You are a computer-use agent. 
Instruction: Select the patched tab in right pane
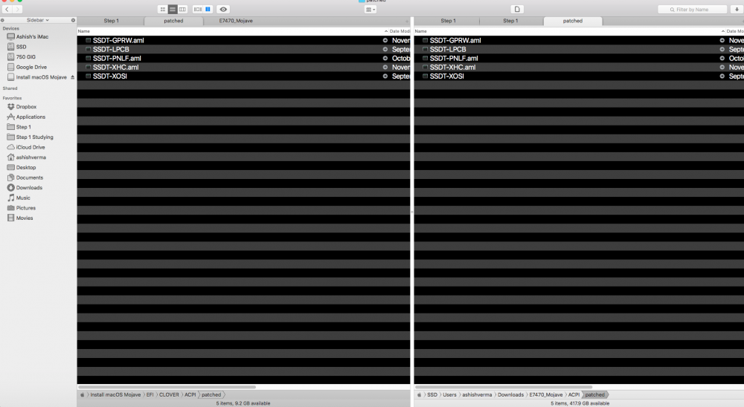[x=573, y=21]
